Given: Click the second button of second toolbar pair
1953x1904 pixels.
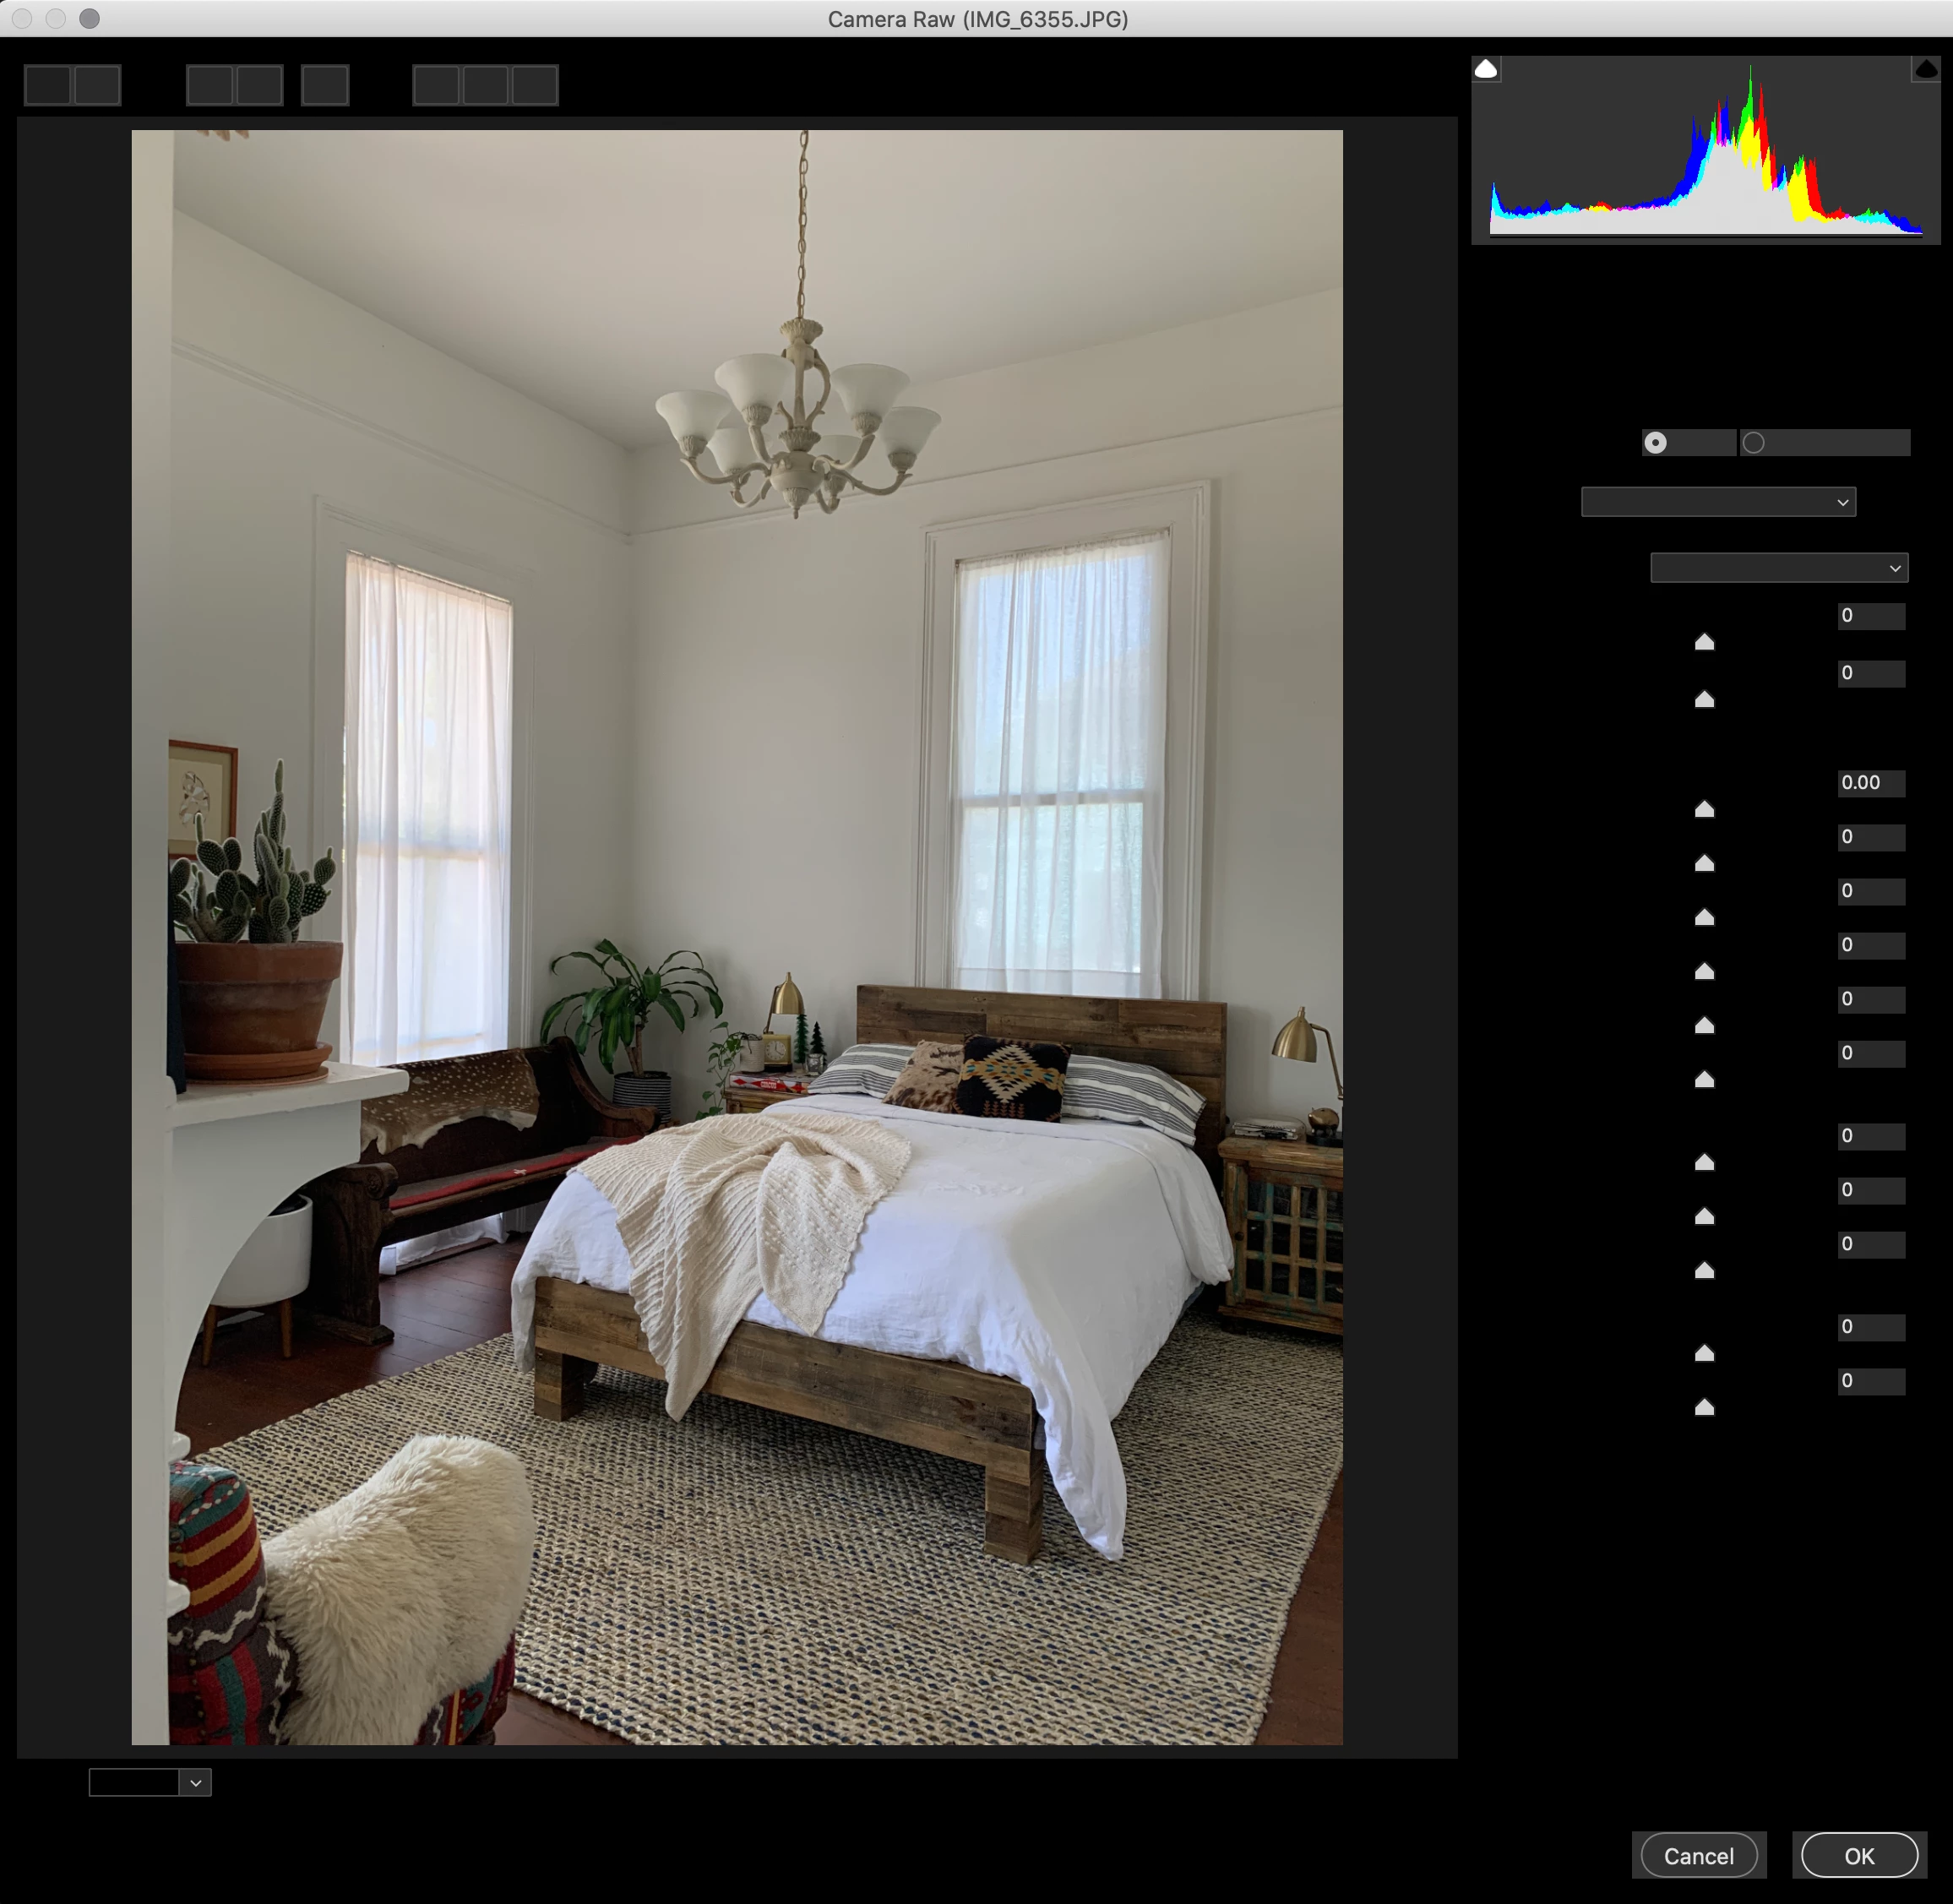Looking at the screenshot, I should coord(259,85).
